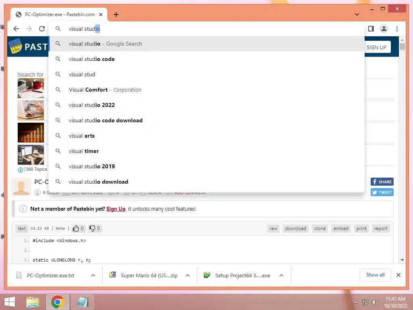Click the clone paste button
This screenshot has height=310, width=413.
click(x=320, y=228)
